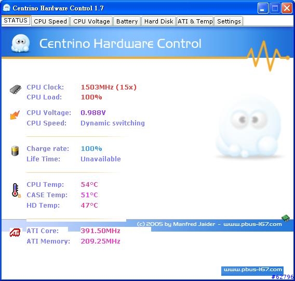Open the CPU Voltage tab

(91, 21)
